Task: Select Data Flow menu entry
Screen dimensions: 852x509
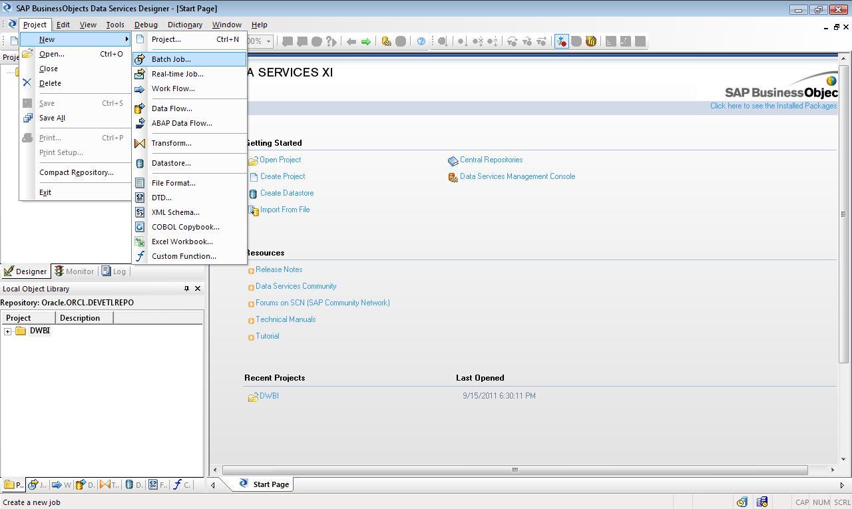Action: 190,108
